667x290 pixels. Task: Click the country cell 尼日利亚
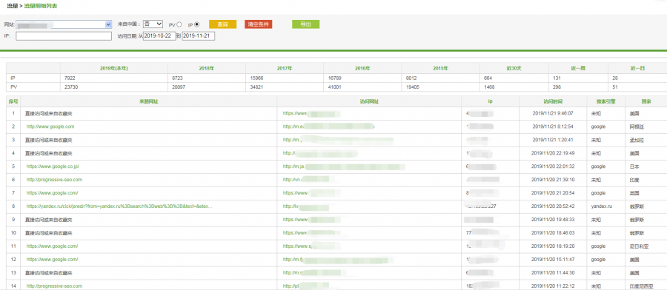[640, 246]
